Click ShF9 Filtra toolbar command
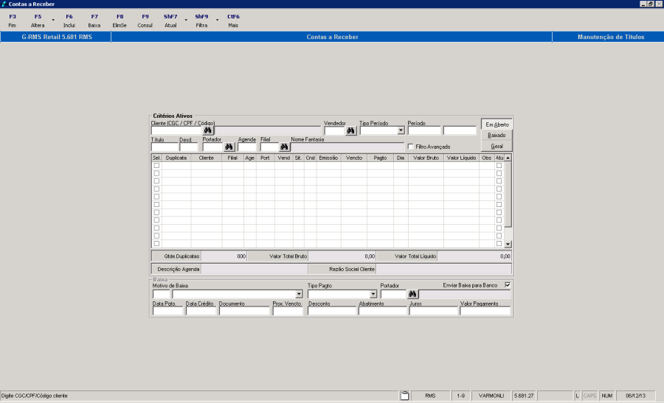Screen dimensions: 664x403 point(201,21)
